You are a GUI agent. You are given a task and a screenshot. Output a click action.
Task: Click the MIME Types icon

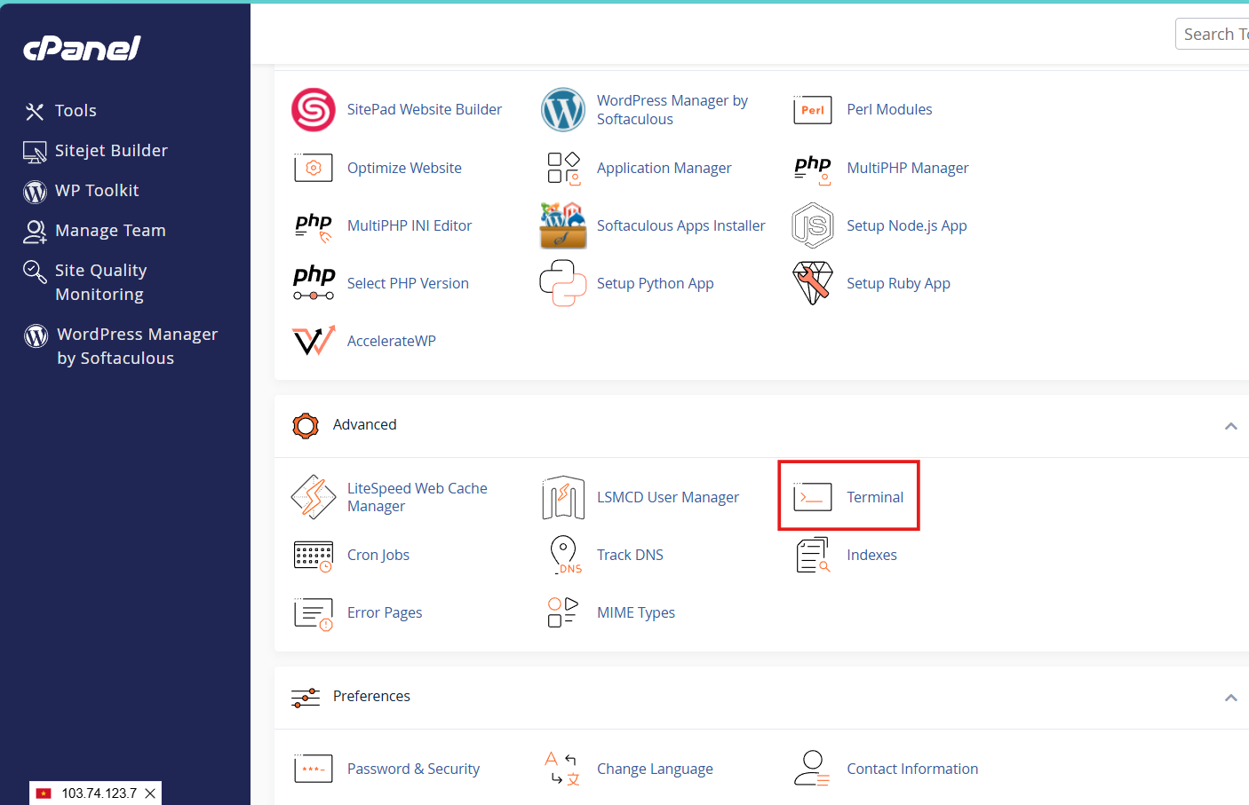point(563,612)
